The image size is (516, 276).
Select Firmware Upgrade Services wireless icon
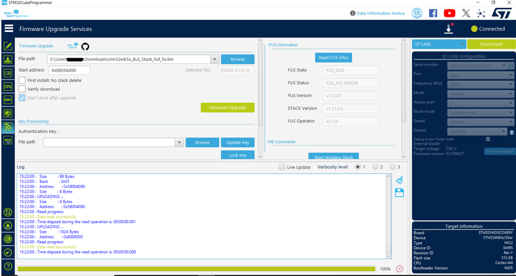pos(8,127)
